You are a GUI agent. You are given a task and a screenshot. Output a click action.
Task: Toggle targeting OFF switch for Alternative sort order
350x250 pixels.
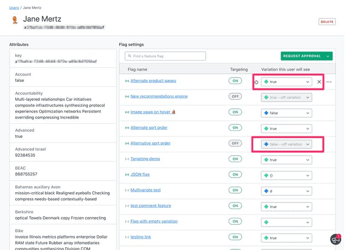point(235,144)
